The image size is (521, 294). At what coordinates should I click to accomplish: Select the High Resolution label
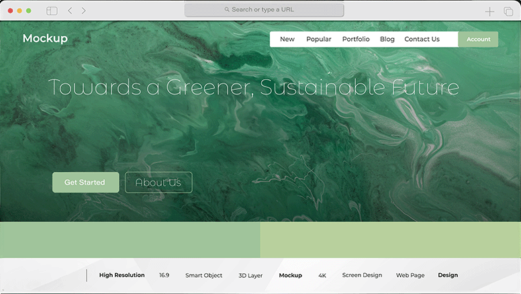click(x=122, y=275)
